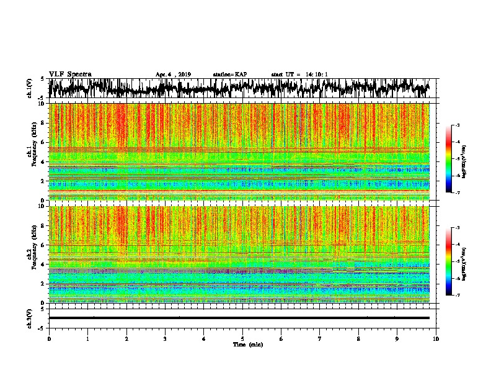This screenshot has height=380, width=491.
Task: Click the ch.1 spectrogram color bar
Action: point(448,159)
